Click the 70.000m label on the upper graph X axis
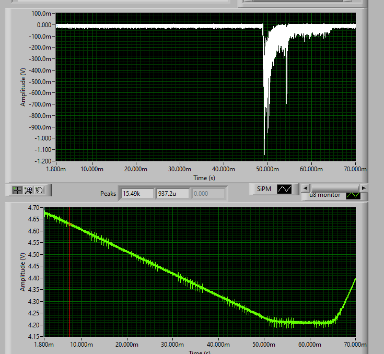Screen dimensions: 384x354 355,169
